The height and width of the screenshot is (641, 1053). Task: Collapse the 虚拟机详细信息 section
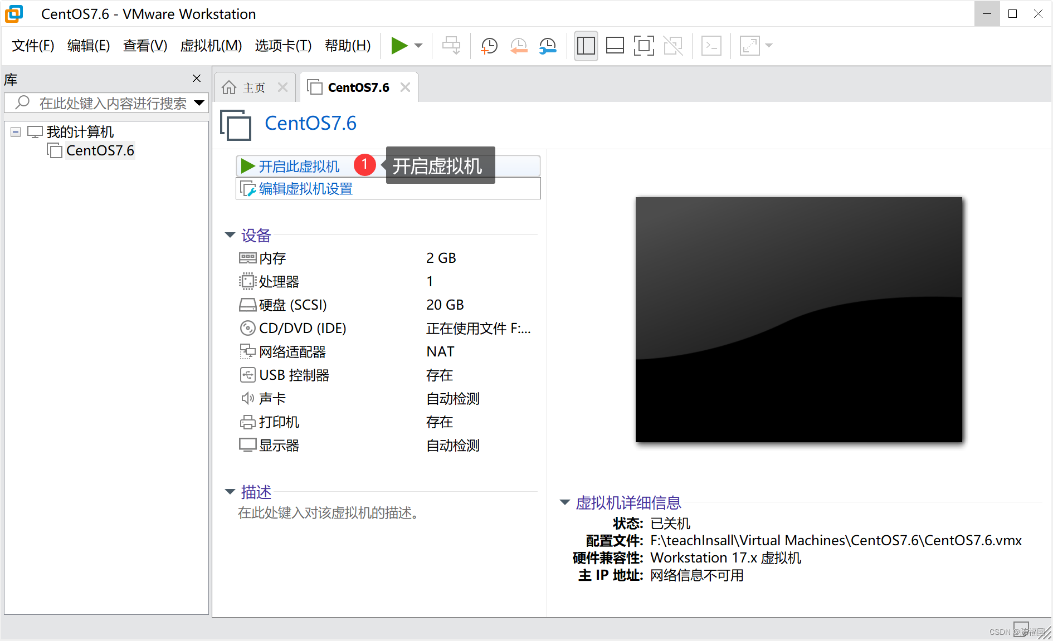tap(565, 502)
